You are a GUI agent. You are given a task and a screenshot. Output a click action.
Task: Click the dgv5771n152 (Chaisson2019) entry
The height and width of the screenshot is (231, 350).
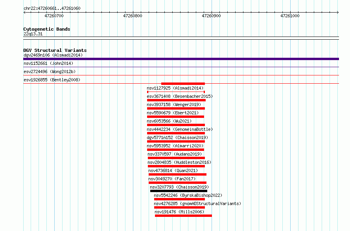(x=177, y=137)
